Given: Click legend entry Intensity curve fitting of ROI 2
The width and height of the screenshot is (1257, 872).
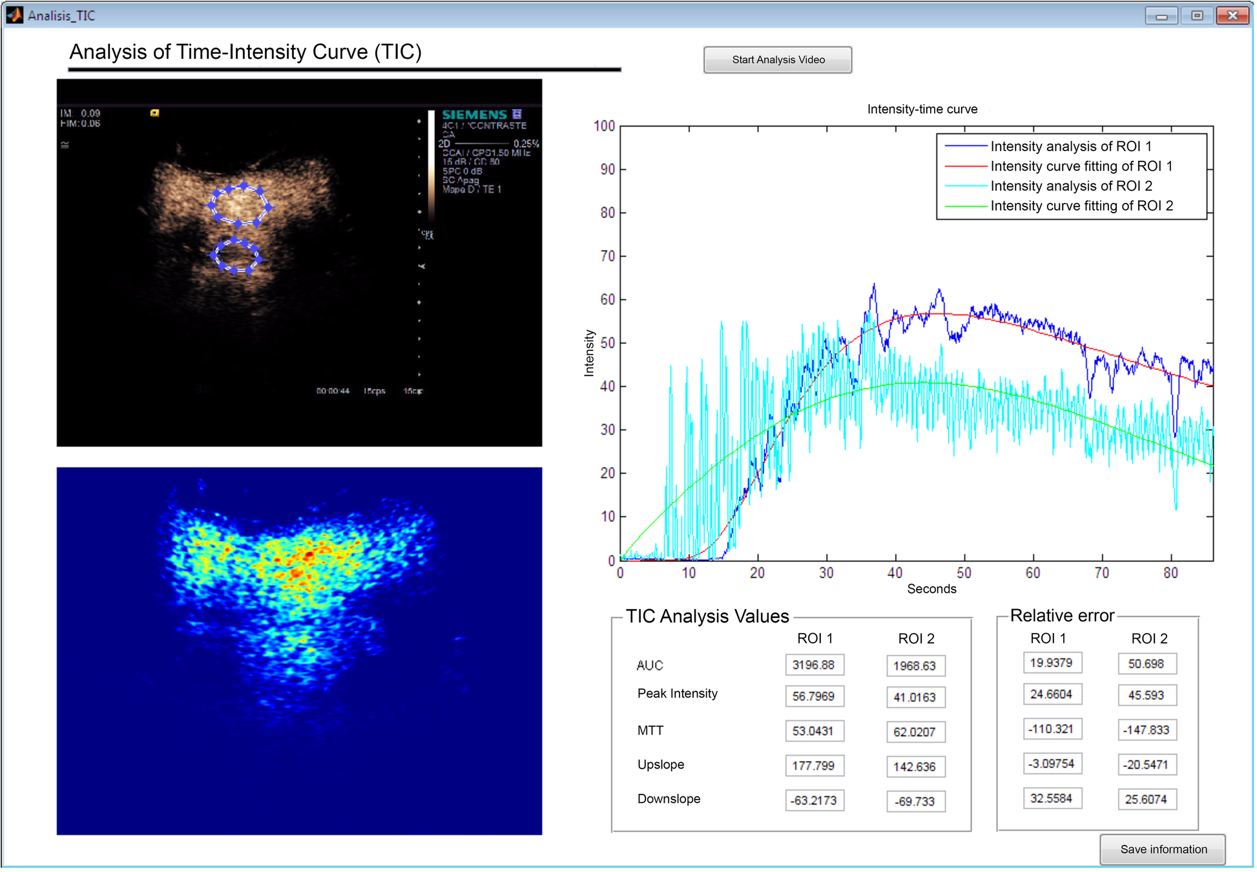Looking at the screenshot, I should click(x=1081, y=206).
